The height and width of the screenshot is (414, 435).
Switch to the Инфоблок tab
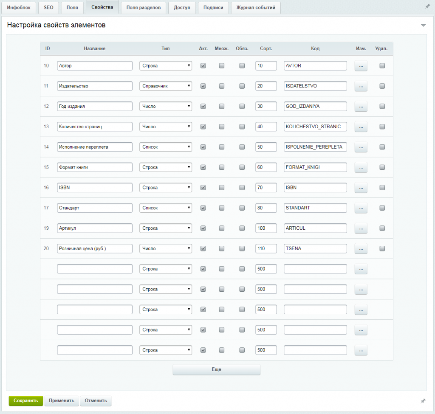(x=19, y=8)
